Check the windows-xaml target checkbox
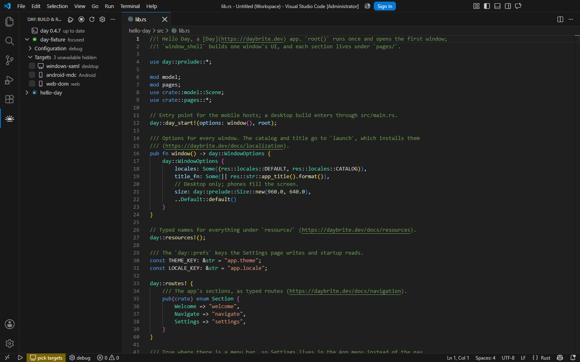The image size is (580, 362). coord(32,66)
